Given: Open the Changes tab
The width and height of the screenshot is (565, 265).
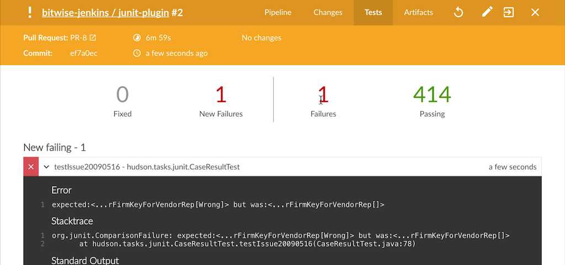Looking at the screenshot, I should 328,12.
